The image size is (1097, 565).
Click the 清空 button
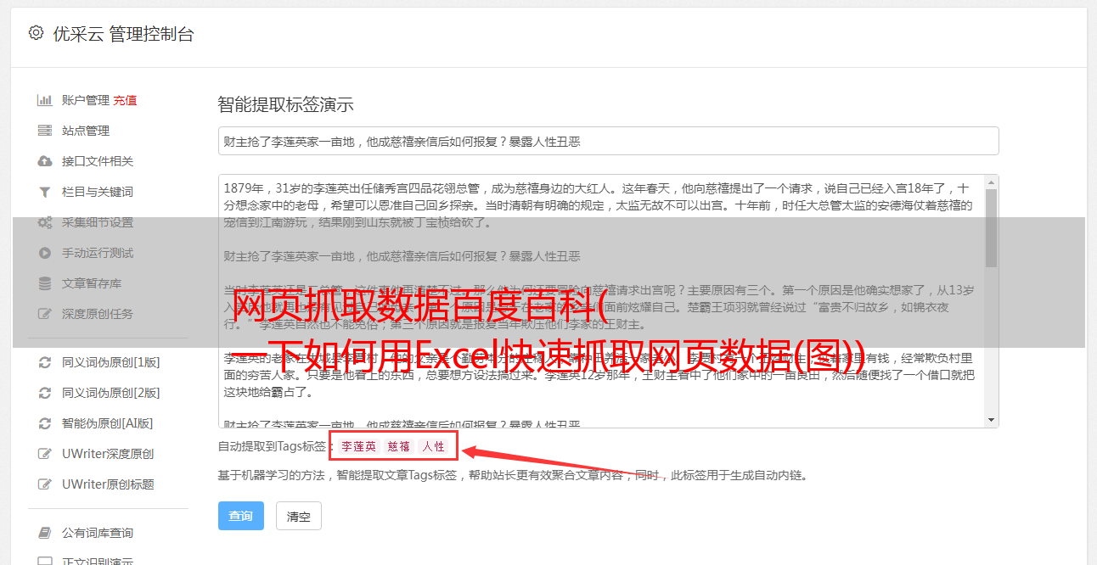coord(299,516)
